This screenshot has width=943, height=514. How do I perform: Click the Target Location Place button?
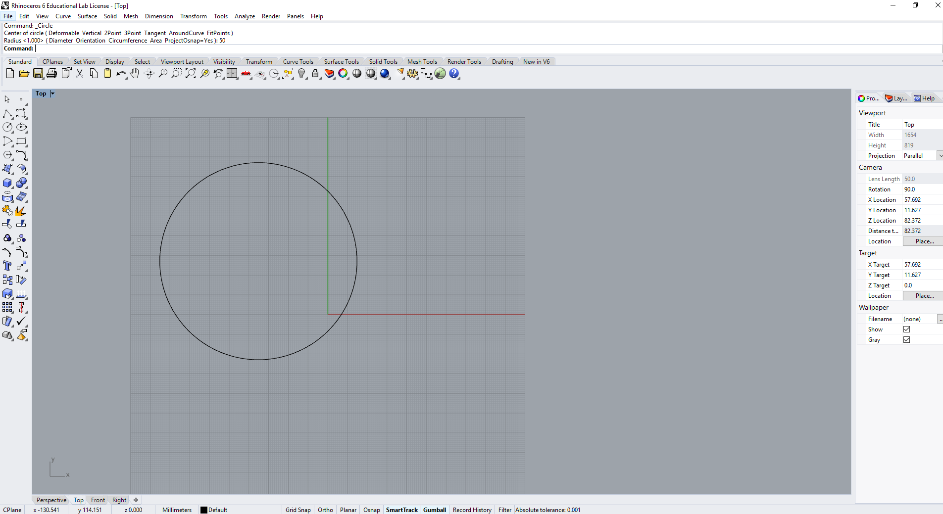pyautogui.click(x=924, y=296)
